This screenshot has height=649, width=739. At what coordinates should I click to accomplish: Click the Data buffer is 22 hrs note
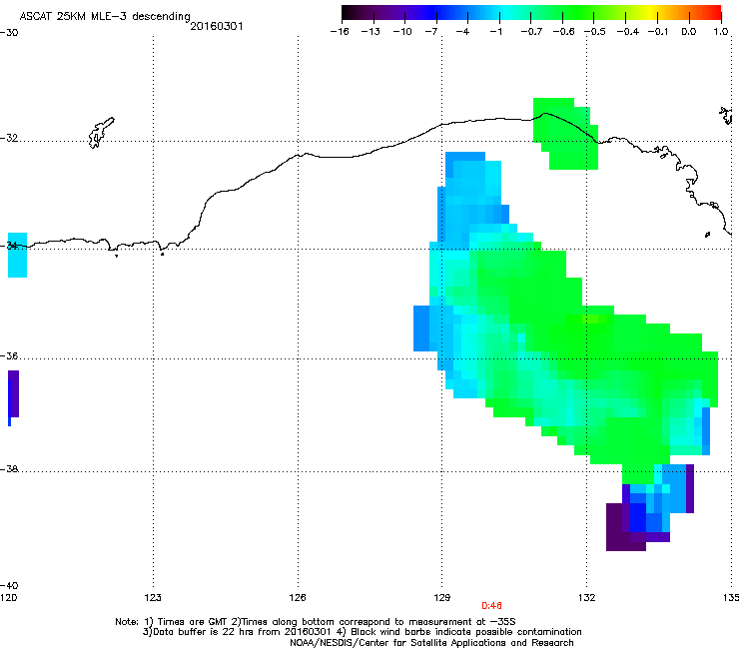pos(362,632)
